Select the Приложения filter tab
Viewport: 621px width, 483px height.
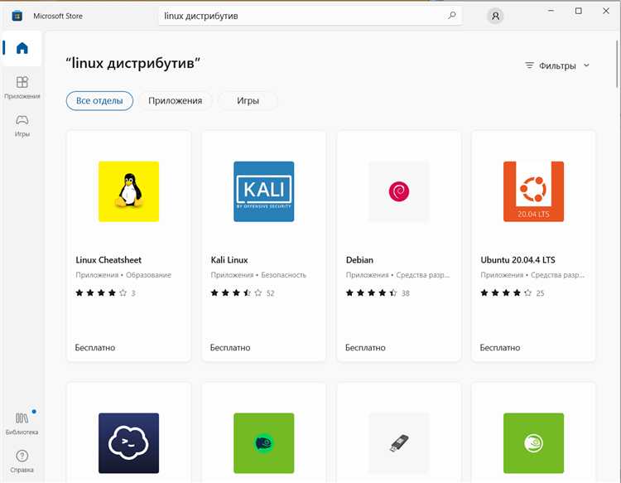point(175,100)
